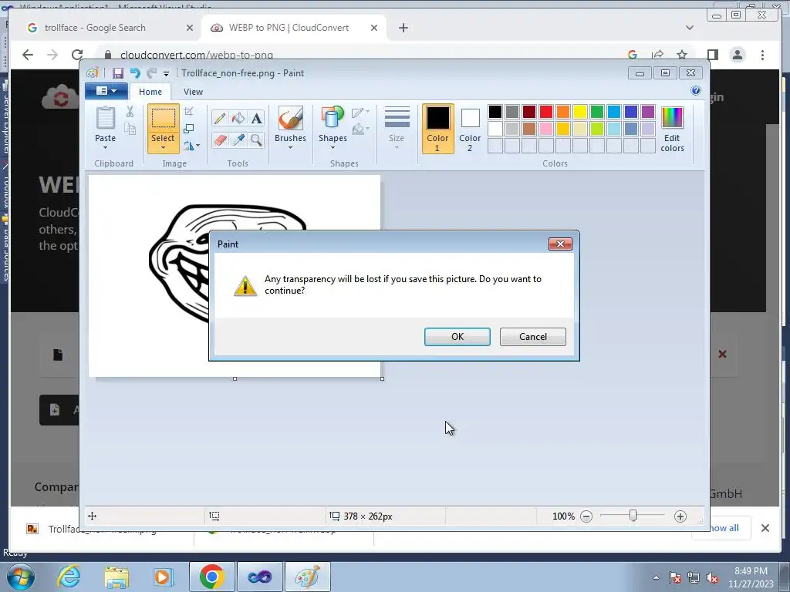Click the Copy icon in Clipboard group
Image resolution: width=790 pixels, height=592 pixels.
click(130, 129)
